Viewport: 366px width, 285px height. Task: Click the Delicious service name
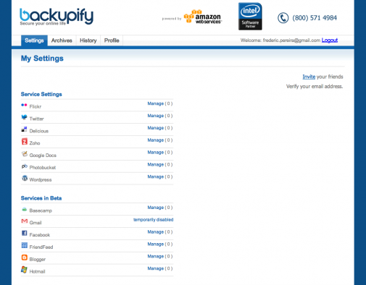[x=39, y=131]
